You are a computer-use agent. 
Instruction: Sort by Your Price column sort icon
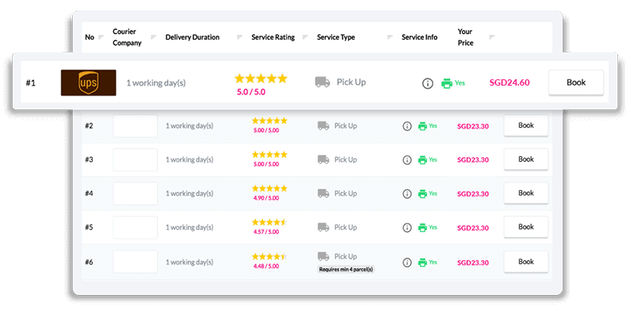tap(491, 37)
